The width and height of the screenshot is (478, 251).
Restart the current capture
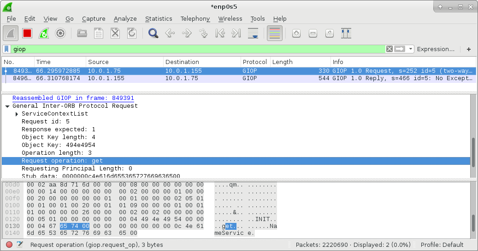pos(44,33)
